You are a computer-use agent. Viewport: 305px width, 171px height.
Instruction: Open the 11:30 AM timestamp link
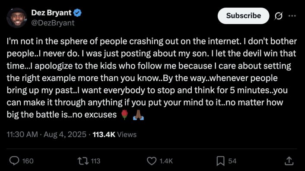tap(22, 134)
